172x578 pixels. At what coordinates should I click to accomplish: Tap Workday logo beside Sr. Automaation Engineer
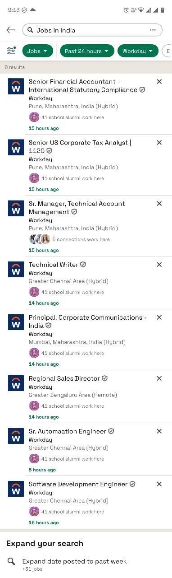[16, 436]
